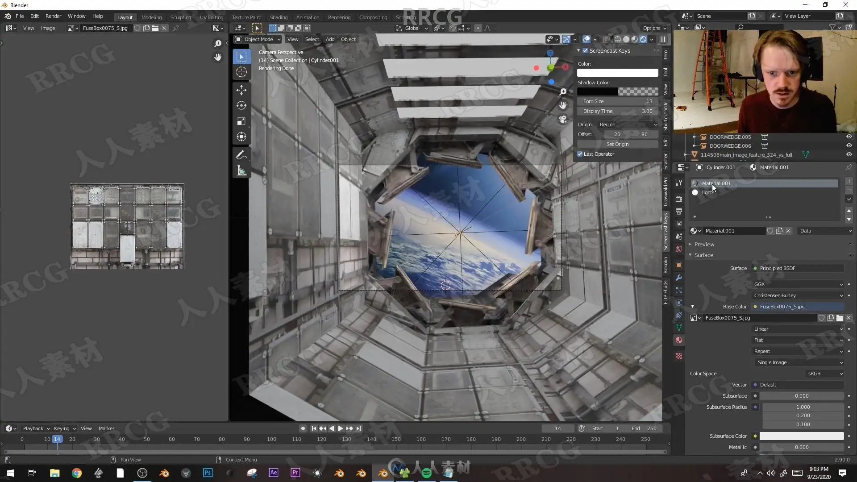This screenshot has height=482, width=857.
Task: Select the Rotate tool
Action: [x=241, y=106]
